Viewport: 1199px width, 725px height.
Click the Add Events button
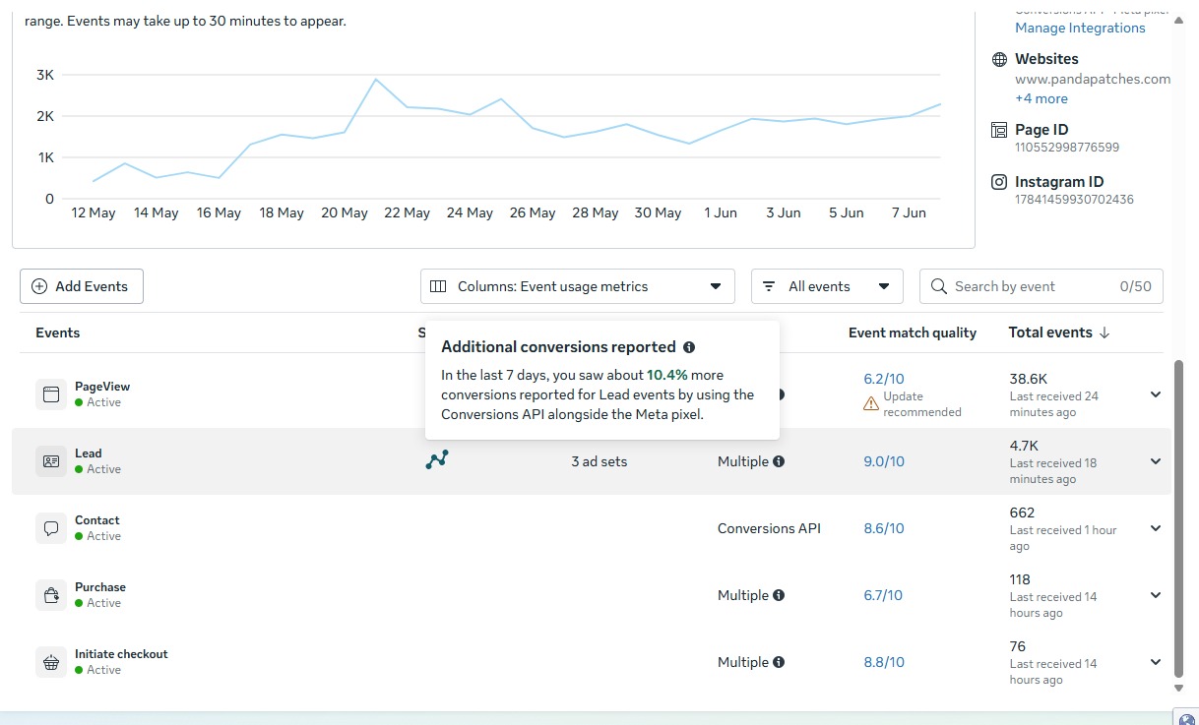[x=82, y=286]
